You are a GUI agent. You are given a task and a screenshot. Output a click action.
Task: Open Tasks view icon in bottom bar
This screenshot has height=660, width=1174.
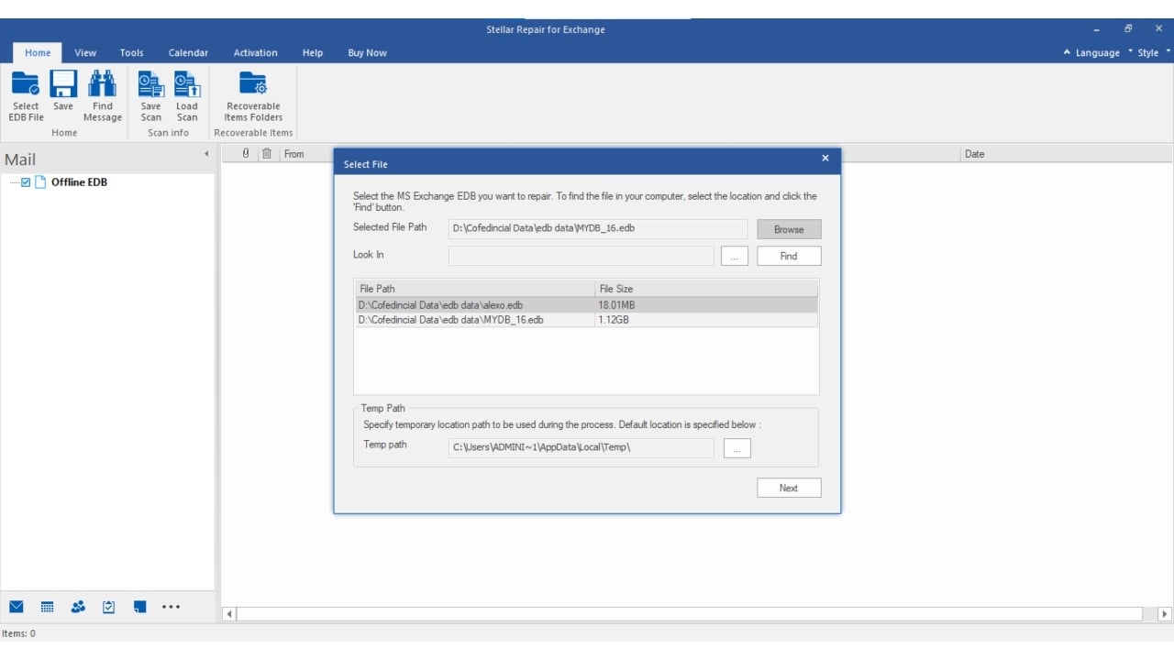pyautogui.click(x=109, y=607)
